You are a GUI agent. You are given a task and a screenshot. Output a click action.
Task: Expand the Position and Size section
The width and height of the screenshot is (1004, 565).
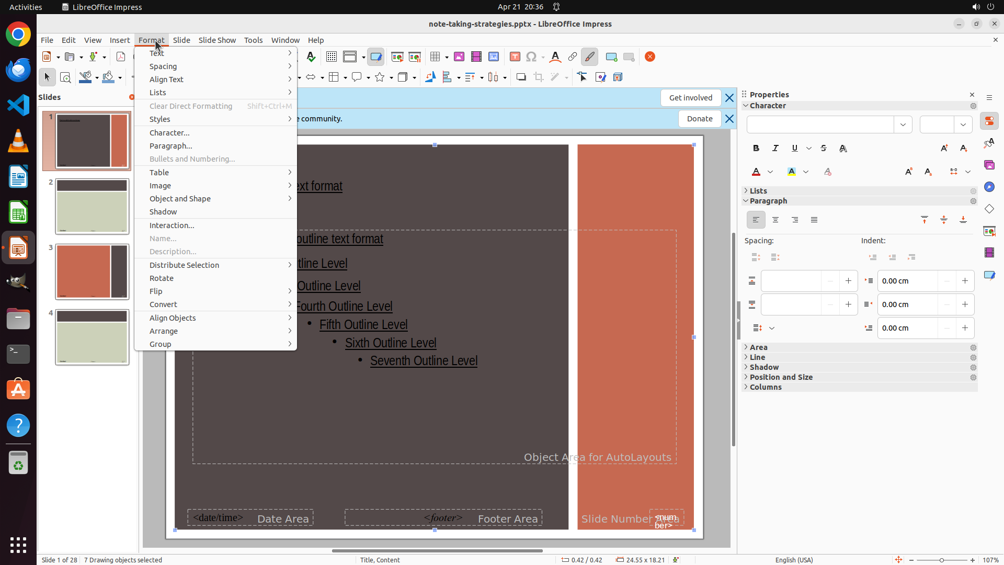pyautogui.click(x=781, y=377)
